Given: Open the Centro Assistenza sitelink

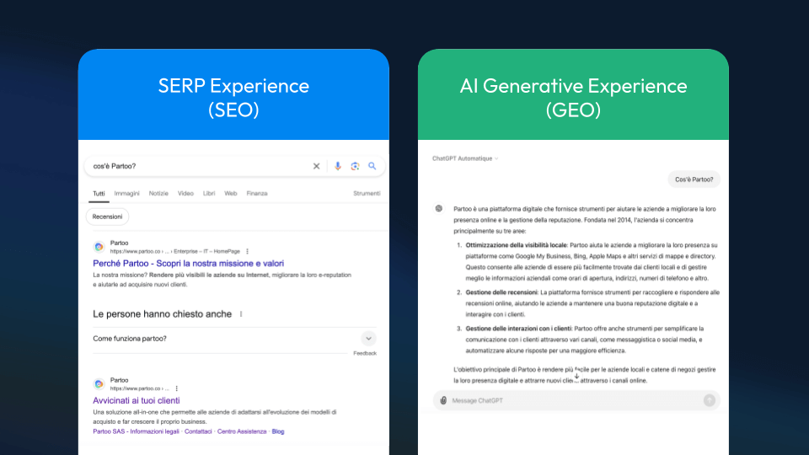Looking at the screenshot, I should tap(242, 431).
